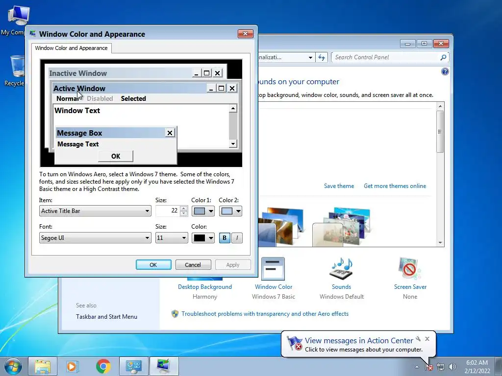
Task: Increase the item Size spinner value
Action: (183, 209)
